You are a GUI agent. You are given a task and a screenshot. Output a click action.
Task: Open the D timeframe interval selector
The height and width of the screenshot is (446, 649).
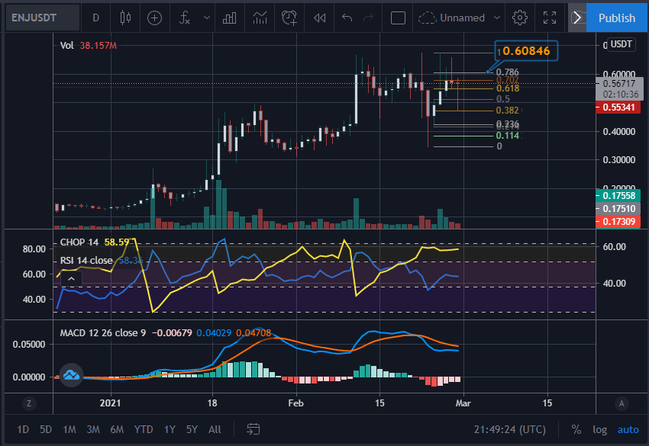(95, 18)
